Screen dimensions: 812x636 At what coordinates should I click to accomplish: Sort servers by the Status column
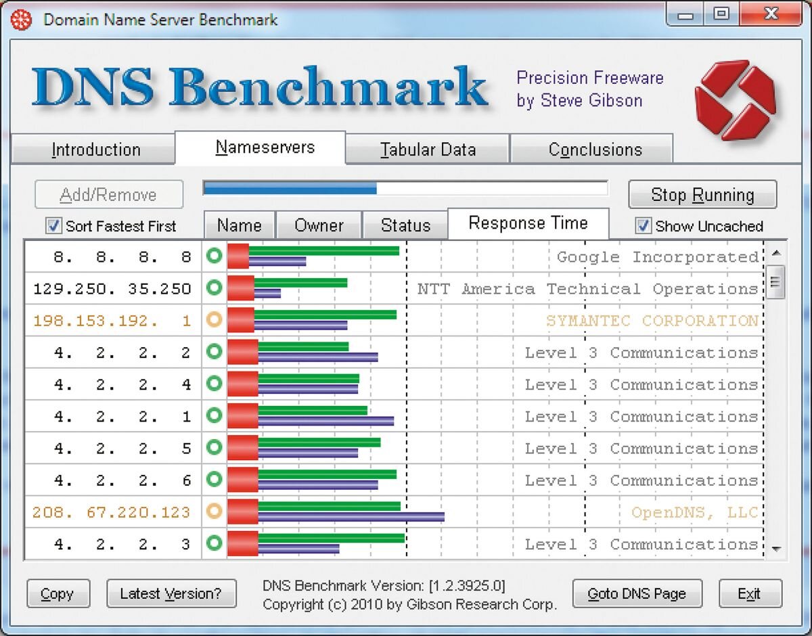click(405, 224)
